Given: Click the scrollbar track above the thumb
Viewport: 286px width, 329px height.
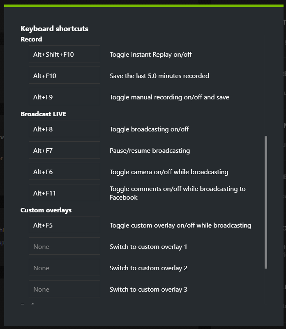Looking at the screenshot, I should click(x=266, y=85).
